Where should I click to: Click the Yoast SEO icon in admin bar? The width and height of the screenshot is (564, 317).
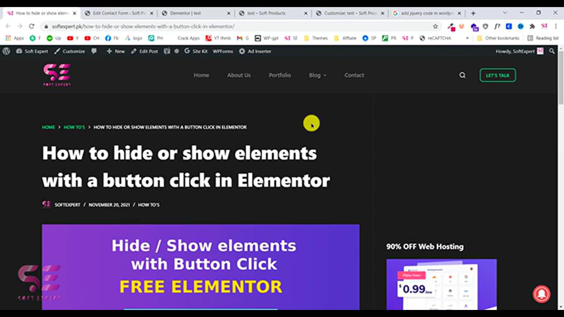tap(167, 51)
